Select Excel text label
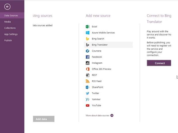 [94, 27]
